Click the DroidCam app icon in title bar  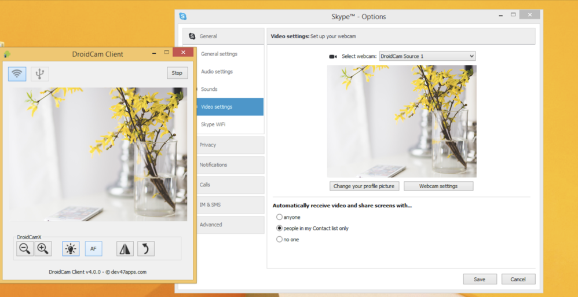7,54
